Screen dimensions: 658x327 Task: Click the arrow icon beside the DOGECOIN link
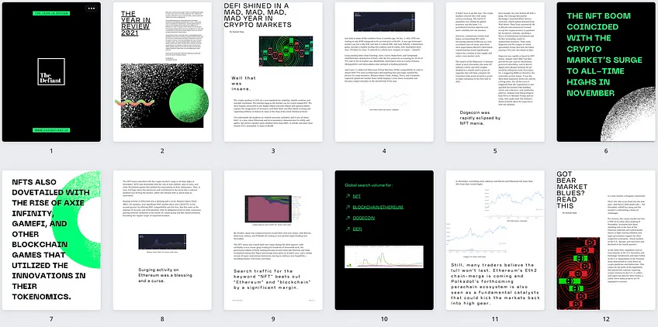click(348, 218)
